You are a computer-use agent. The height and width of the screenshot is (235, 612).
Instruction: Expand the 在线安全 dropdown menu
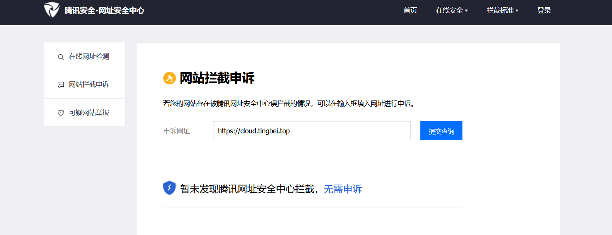click(452, 10)
